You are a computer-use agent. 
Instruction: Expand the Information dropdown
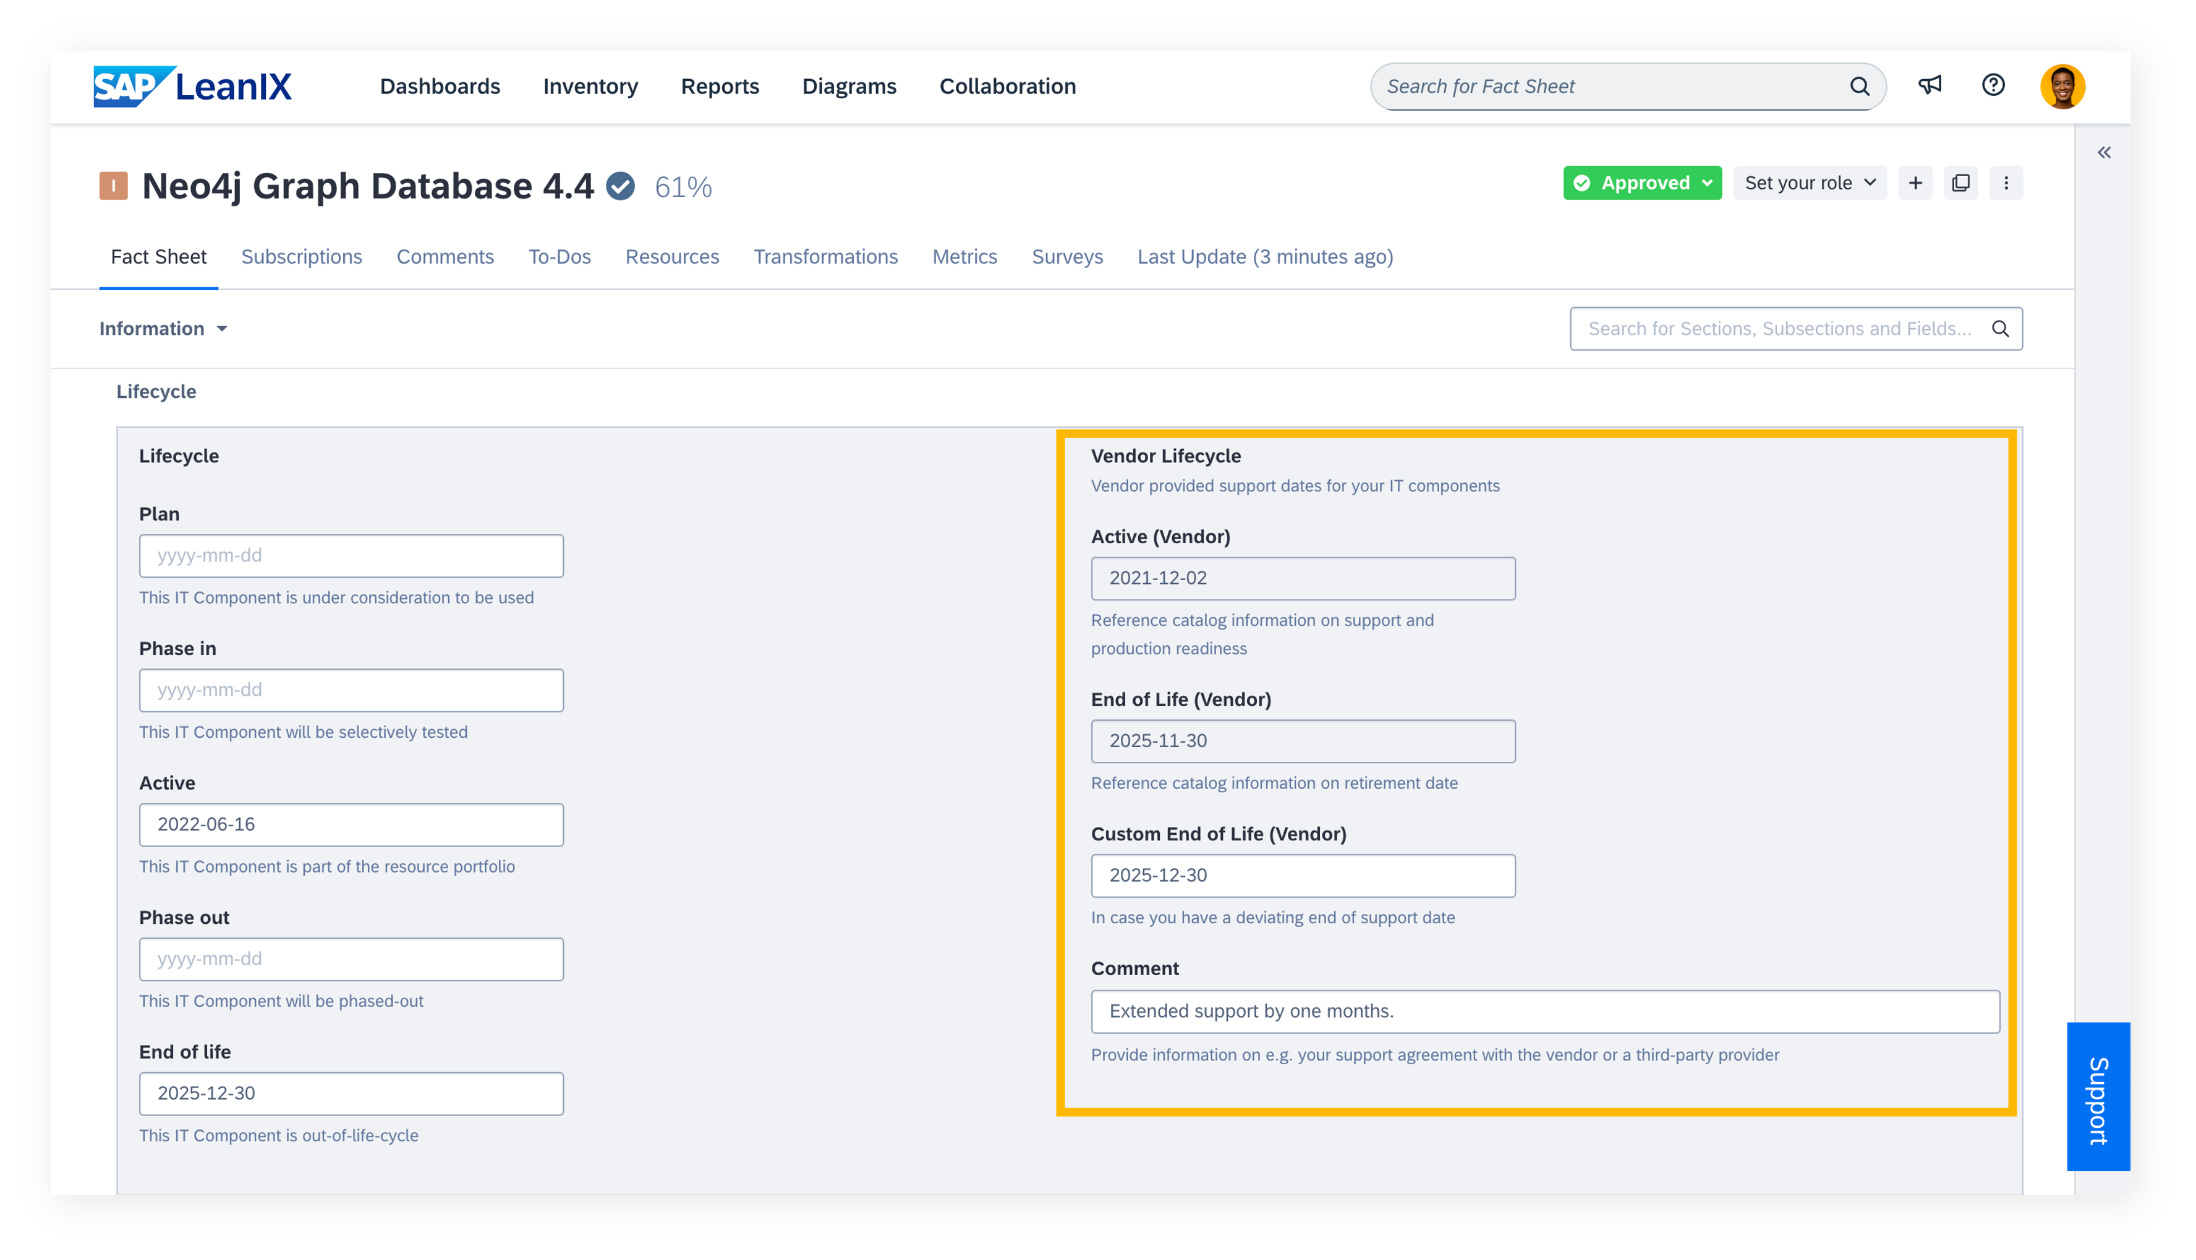tap(163, 329)
